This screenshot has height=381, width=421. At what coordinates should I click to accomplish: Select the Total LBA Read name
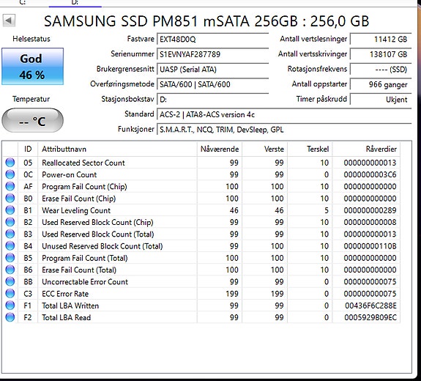point(67,317)
